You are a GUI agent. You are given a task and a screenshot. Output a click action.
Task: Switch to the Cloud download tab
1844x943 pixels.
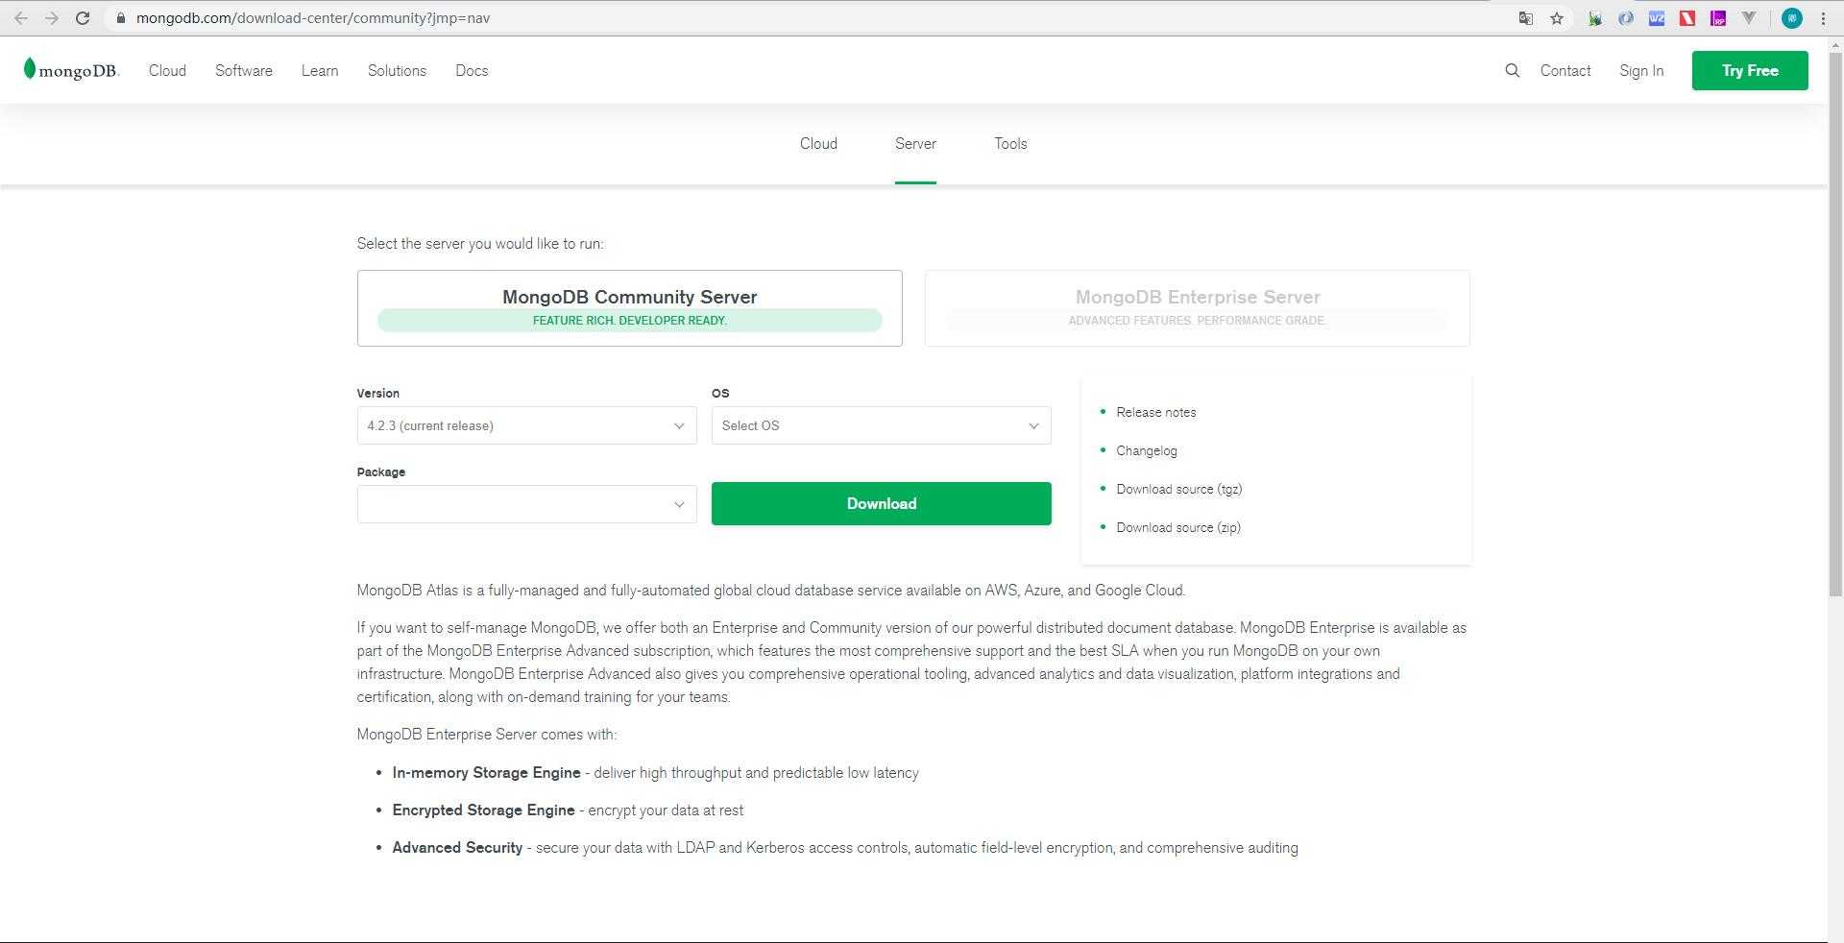point(818,144)
